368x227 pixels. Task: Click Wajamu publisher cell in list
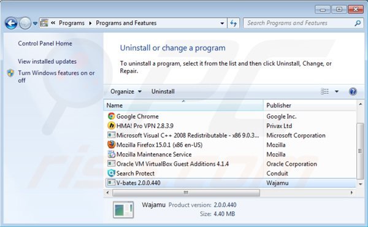[277, 183]
